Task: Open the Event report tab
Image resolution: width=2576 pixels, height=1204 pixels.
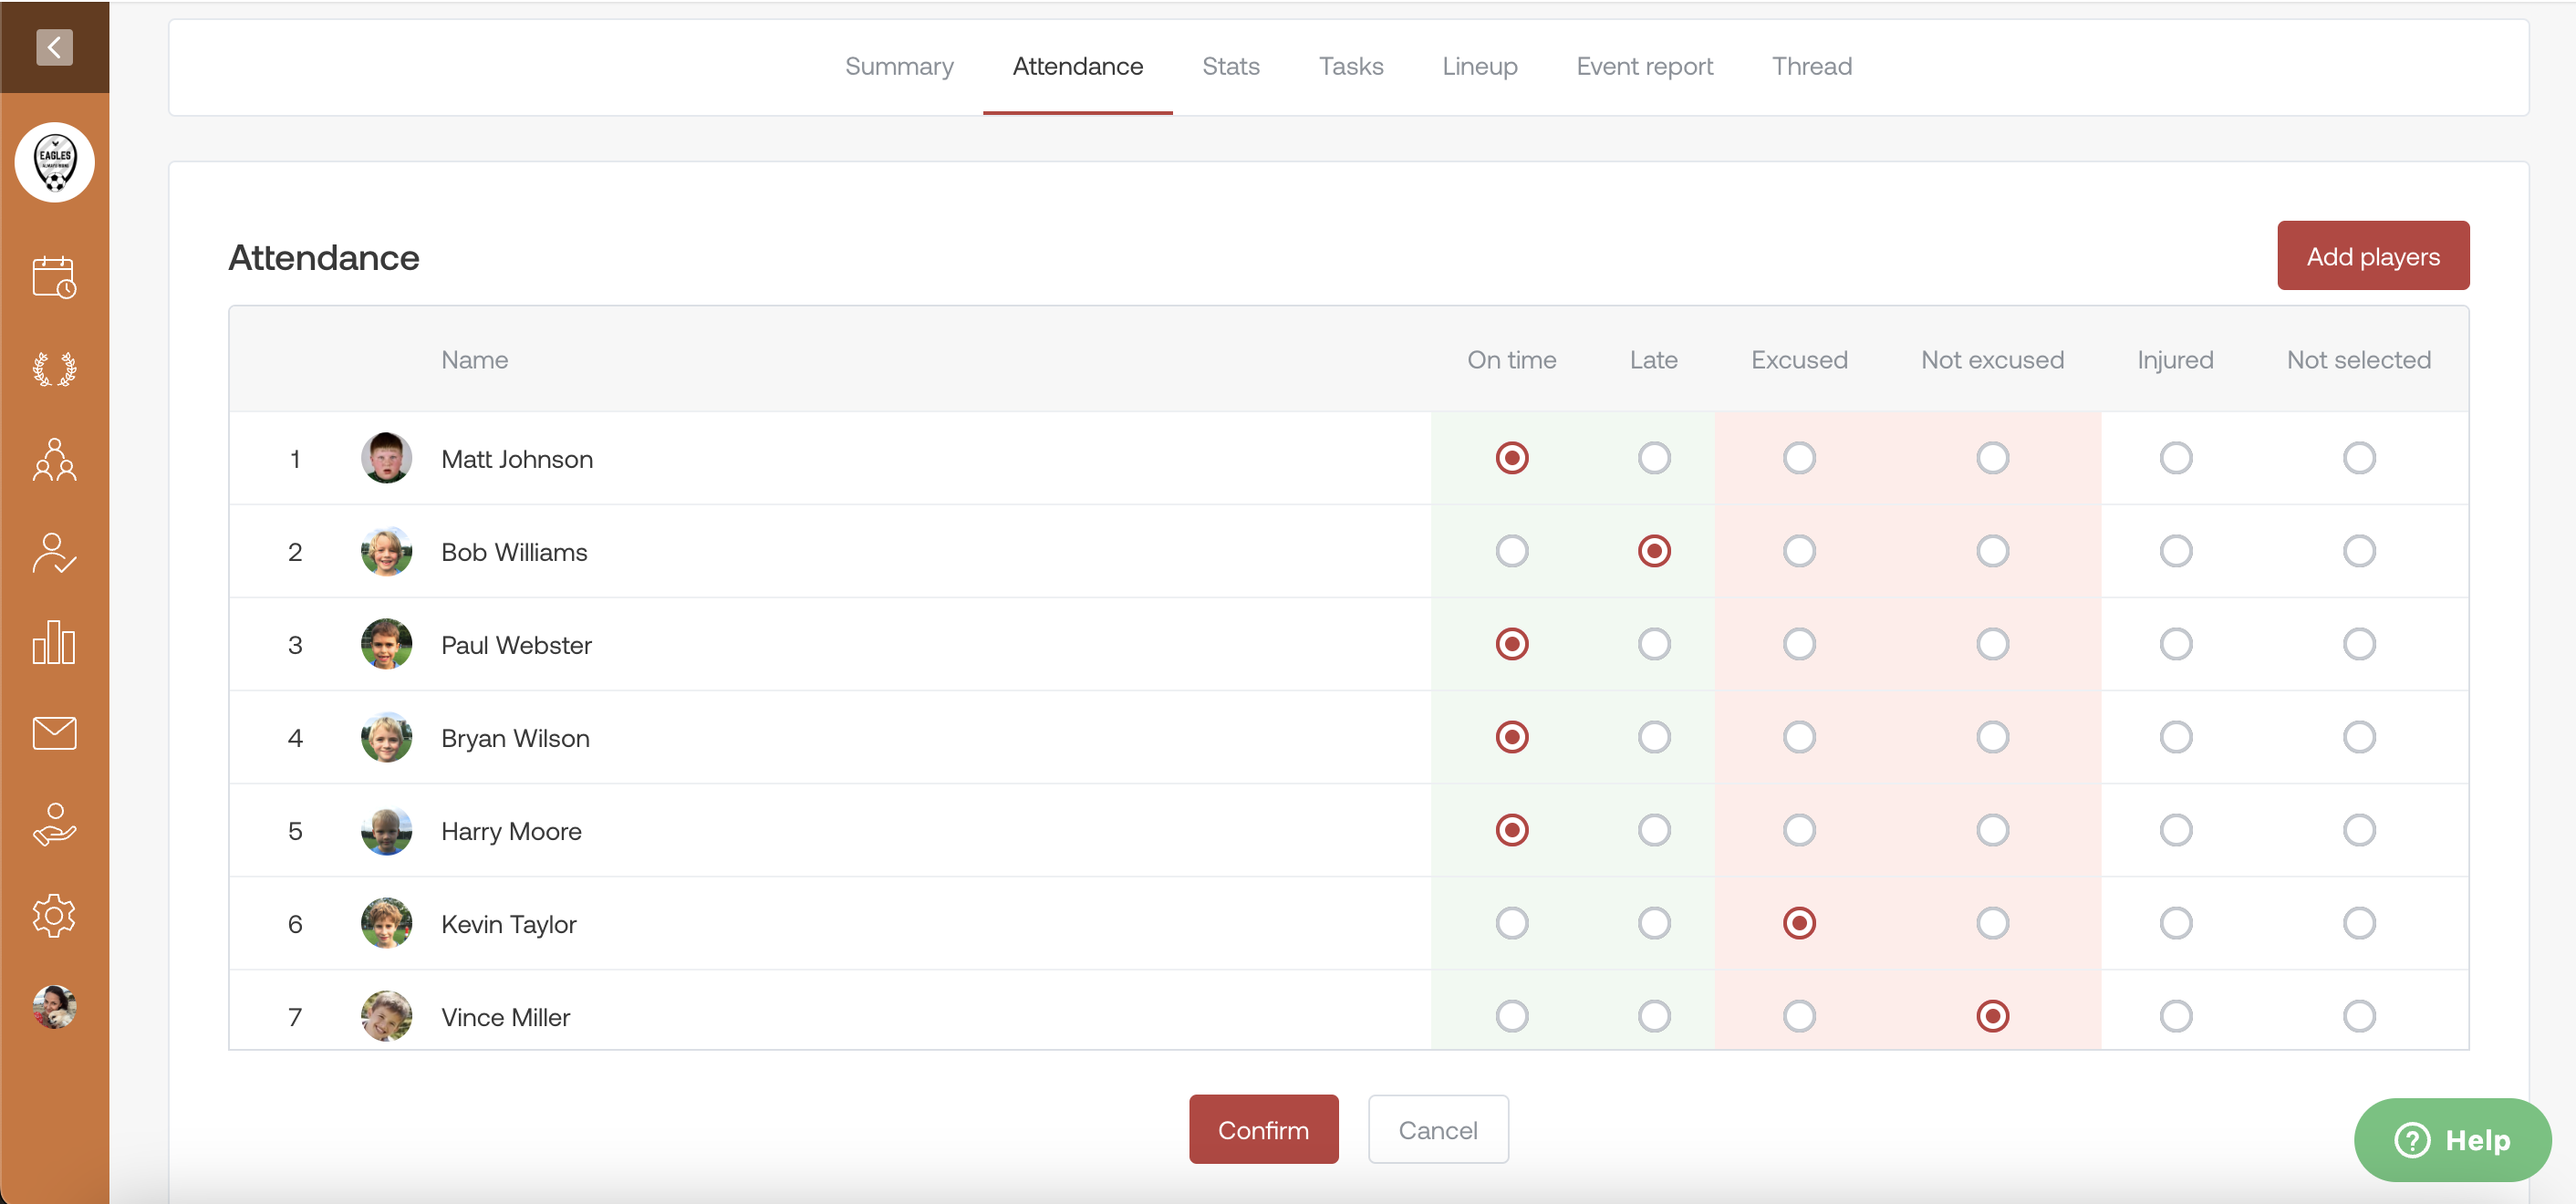Action: [1644, 66]
